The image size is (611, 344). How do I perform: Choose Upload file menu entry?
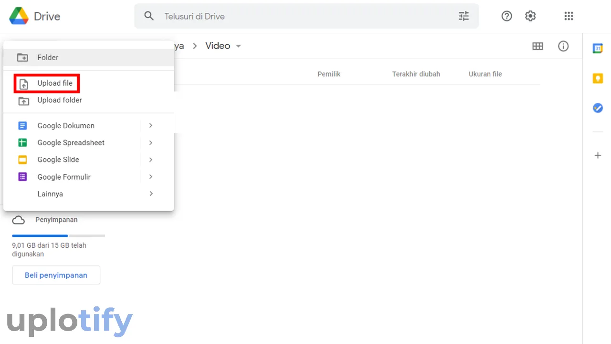coord(89,83)
